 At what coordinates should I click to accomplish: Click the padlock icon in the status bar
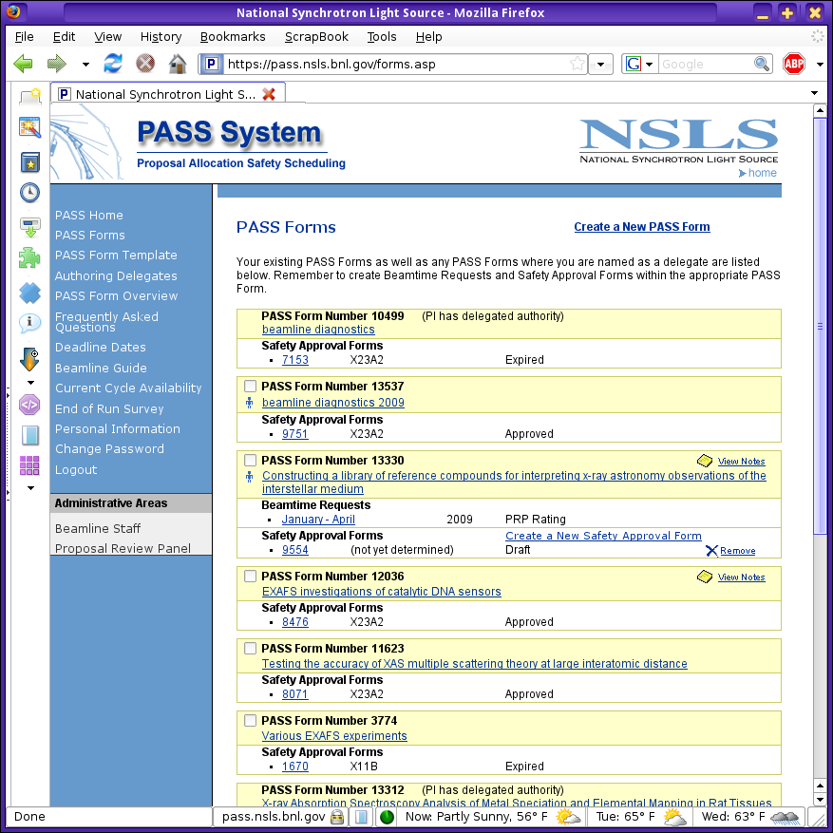click(337, 817)
